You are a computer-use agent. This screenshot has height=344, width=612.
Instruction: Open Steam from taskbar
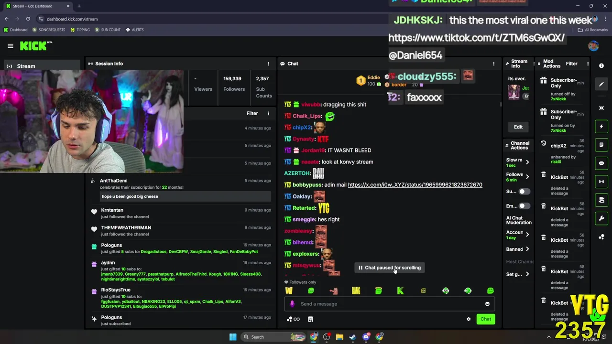coord(352,337)
